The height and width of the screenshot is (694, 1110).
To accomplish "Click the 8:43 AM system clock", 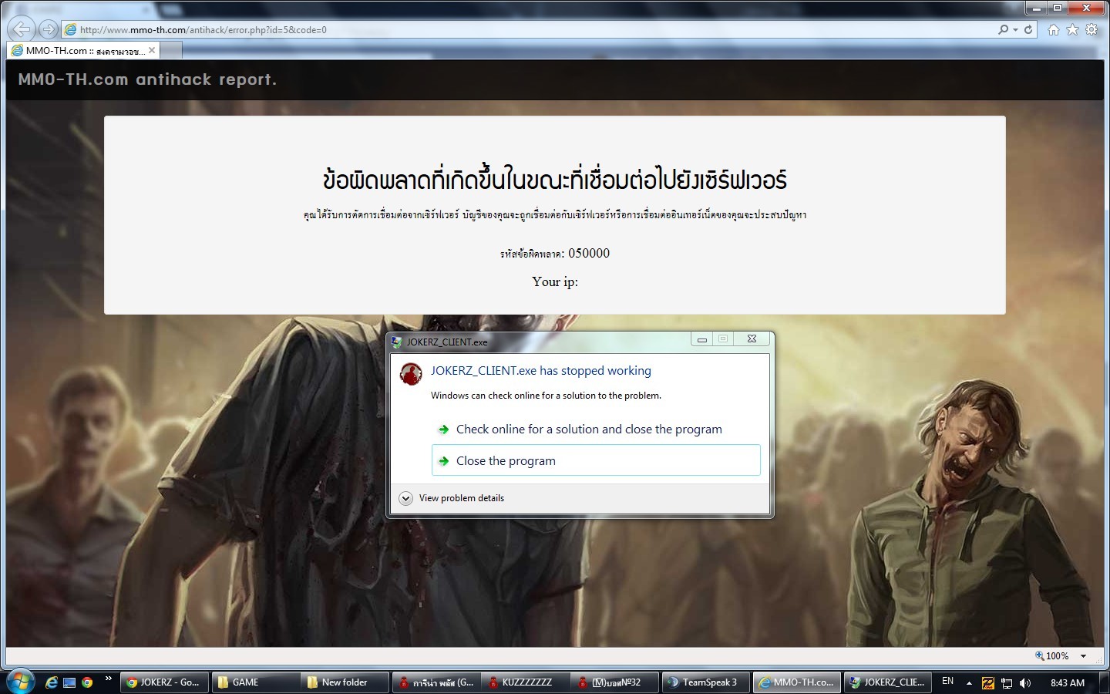I will tap(1068, 683).
